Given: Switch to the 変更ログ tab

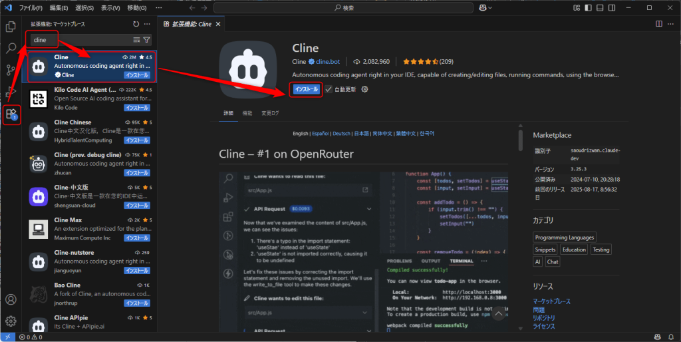Looking at the screenshot, I should (x=270, y=114).
